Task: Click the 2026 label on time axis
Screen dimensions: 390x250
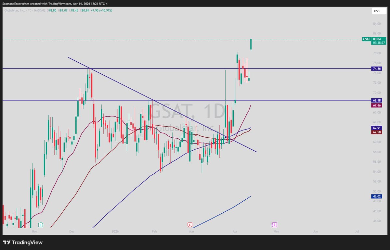Action: pos(115,231)
